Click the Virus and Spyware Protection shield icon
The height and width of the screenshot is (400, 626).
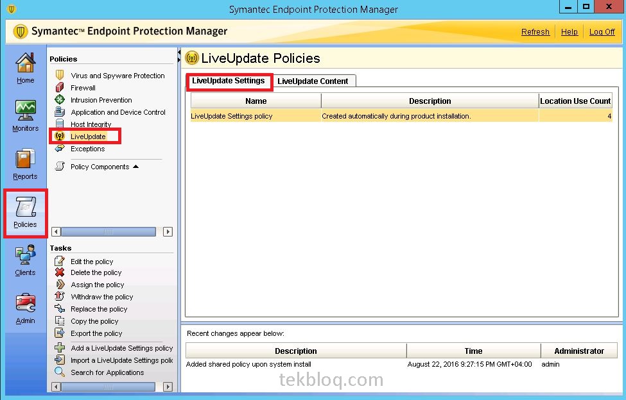(60, 75)
